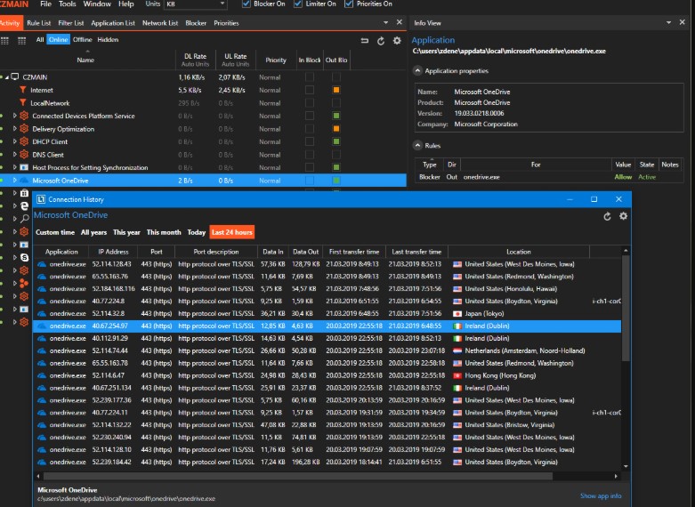Click the LocalNetwork funnel icon
Image resolution: width=695 pixels, height=507 pixels.
click(23, 103)
